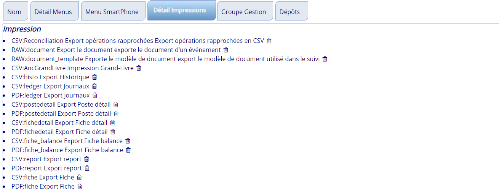Delete the CSV:Reconciliation export entry

click(269, 41)
